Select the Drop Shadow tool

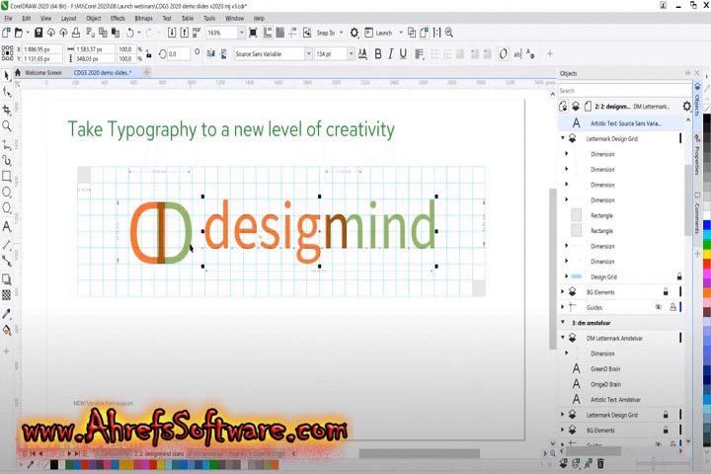[x=7, y=279]
